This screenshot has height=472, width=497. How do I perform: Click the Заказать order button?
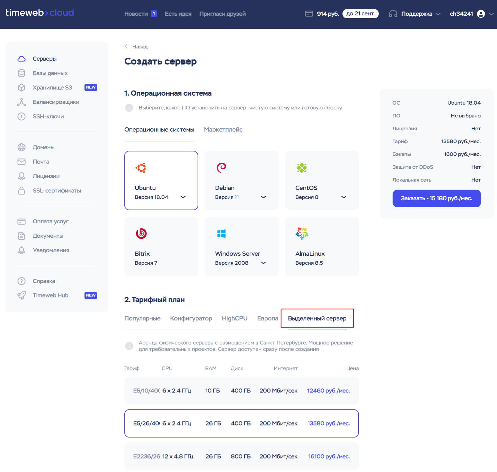click(436, 198)
